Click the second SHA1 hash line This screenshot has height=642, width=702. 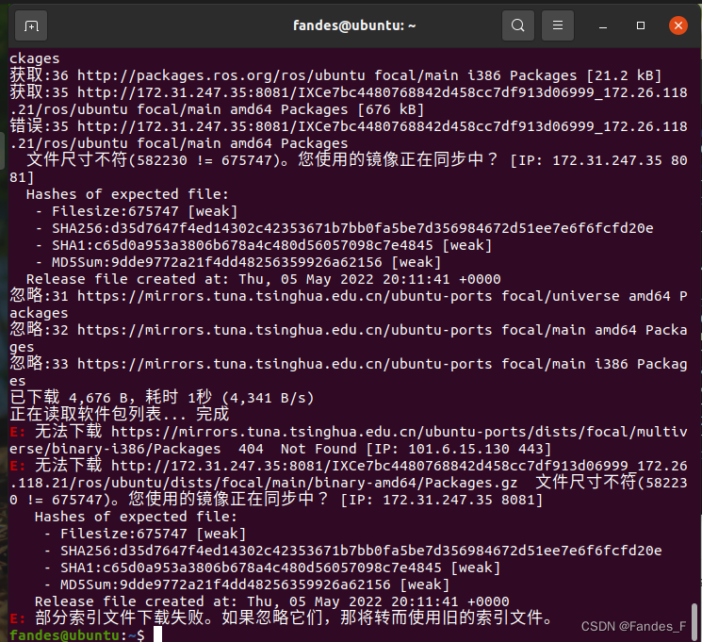[271, 568]
